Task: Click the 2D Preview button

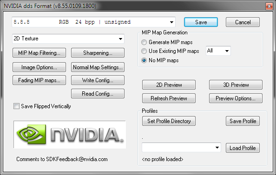Action: point(169,85)
